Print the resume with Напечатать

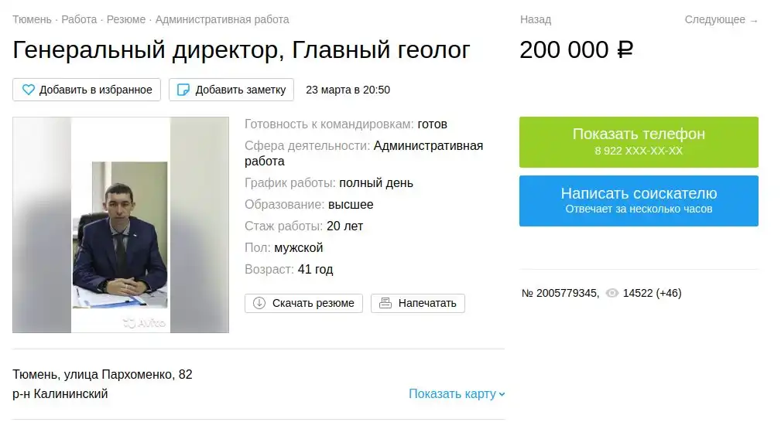pos(418,303)
